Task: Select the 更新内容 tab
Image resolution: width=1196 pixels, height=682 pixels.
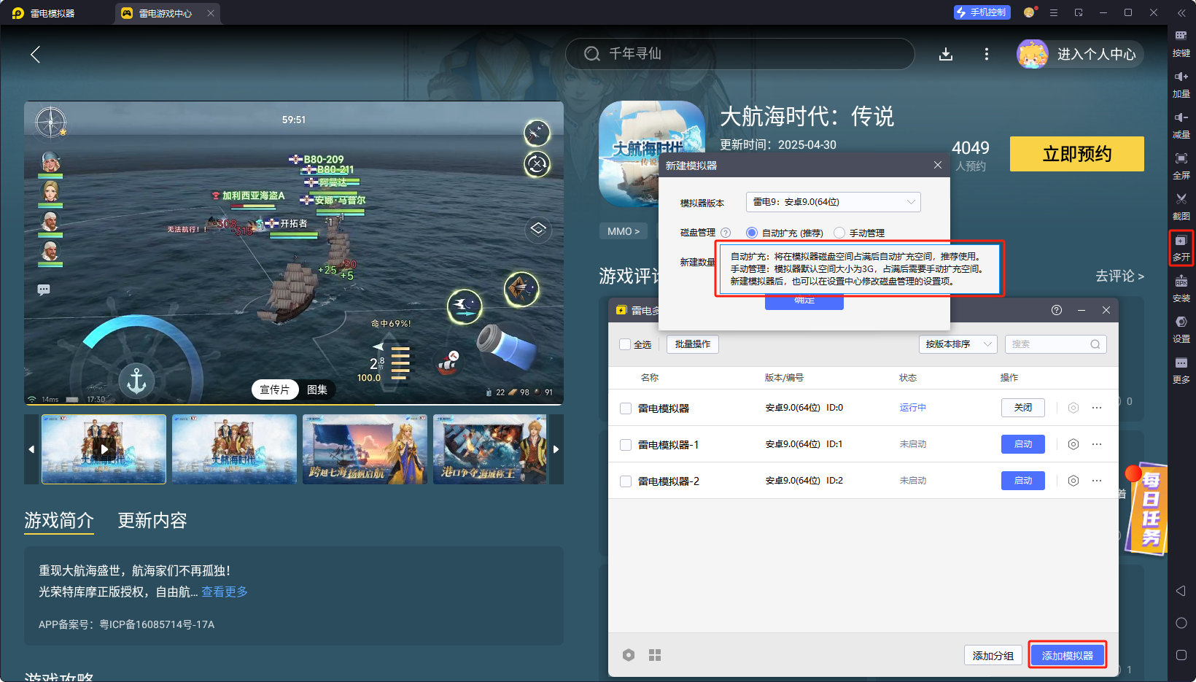Action: click(152, 520)
